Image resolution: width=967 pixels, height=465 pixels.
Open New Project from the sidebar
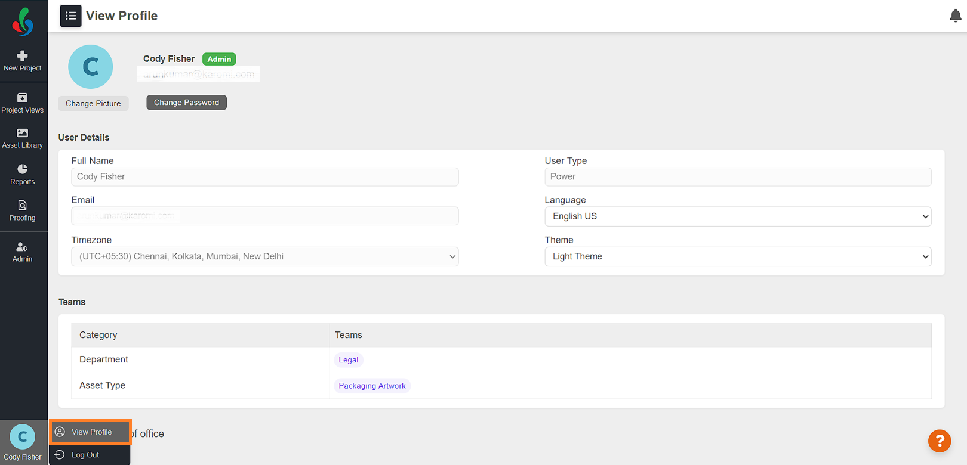click(x=23, y=61)
